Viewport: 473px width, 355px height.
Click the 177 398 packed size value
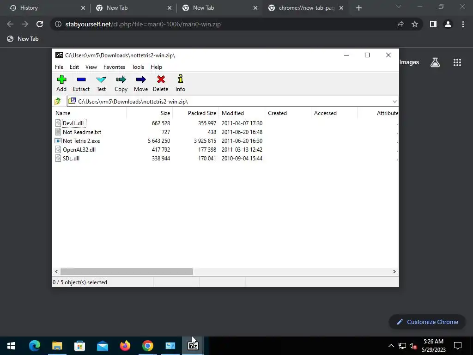click(x=207, y=149)
